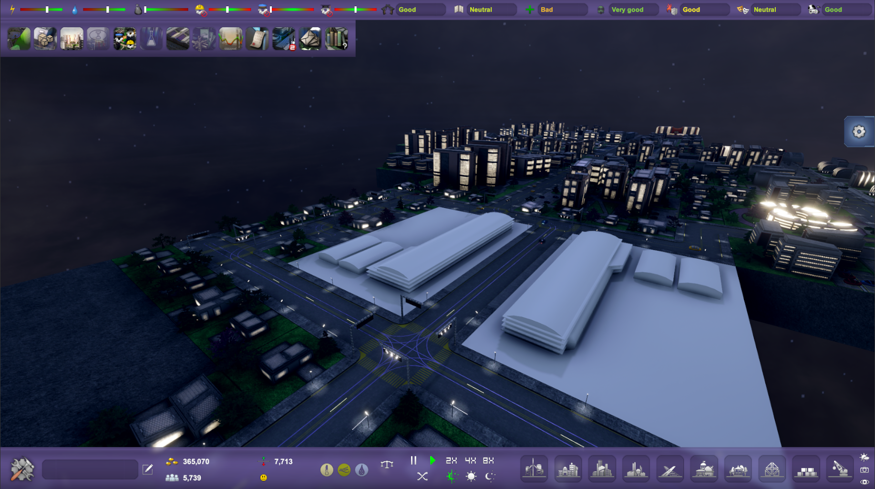875x489 pixels.
Task: Adjust the construction worker hardhat slider
Action: tap(230, 10)
